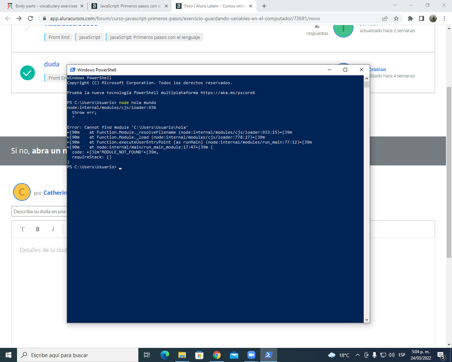Open the Chrome three-dot menu

(444, 18)
